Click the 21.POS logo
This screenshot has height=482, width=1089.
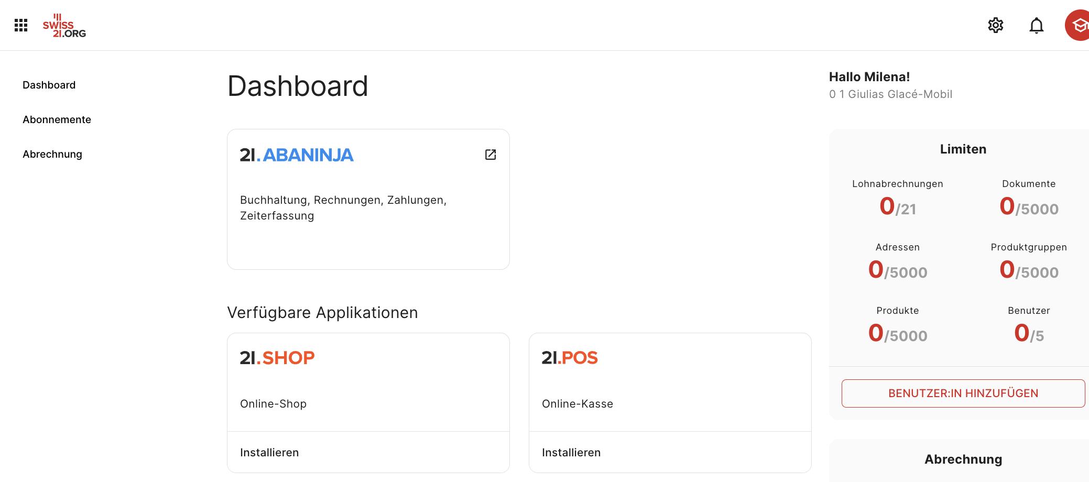(x=570, y=358)
